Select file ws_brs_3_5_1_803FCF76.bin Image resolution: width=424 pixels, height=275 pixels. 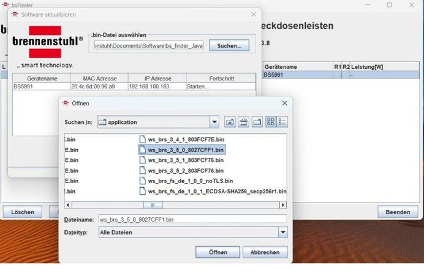(181, 160)
